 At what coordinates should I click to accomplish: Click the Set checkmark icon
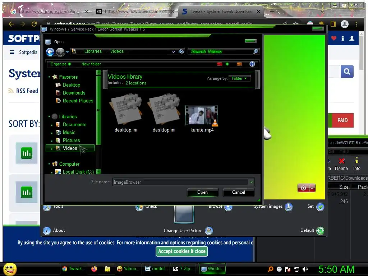[320, 207]
